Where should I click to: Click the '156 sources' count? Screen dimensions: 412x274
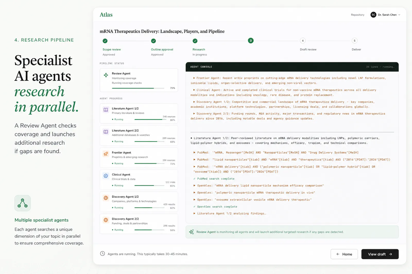(x=169, y=160)
